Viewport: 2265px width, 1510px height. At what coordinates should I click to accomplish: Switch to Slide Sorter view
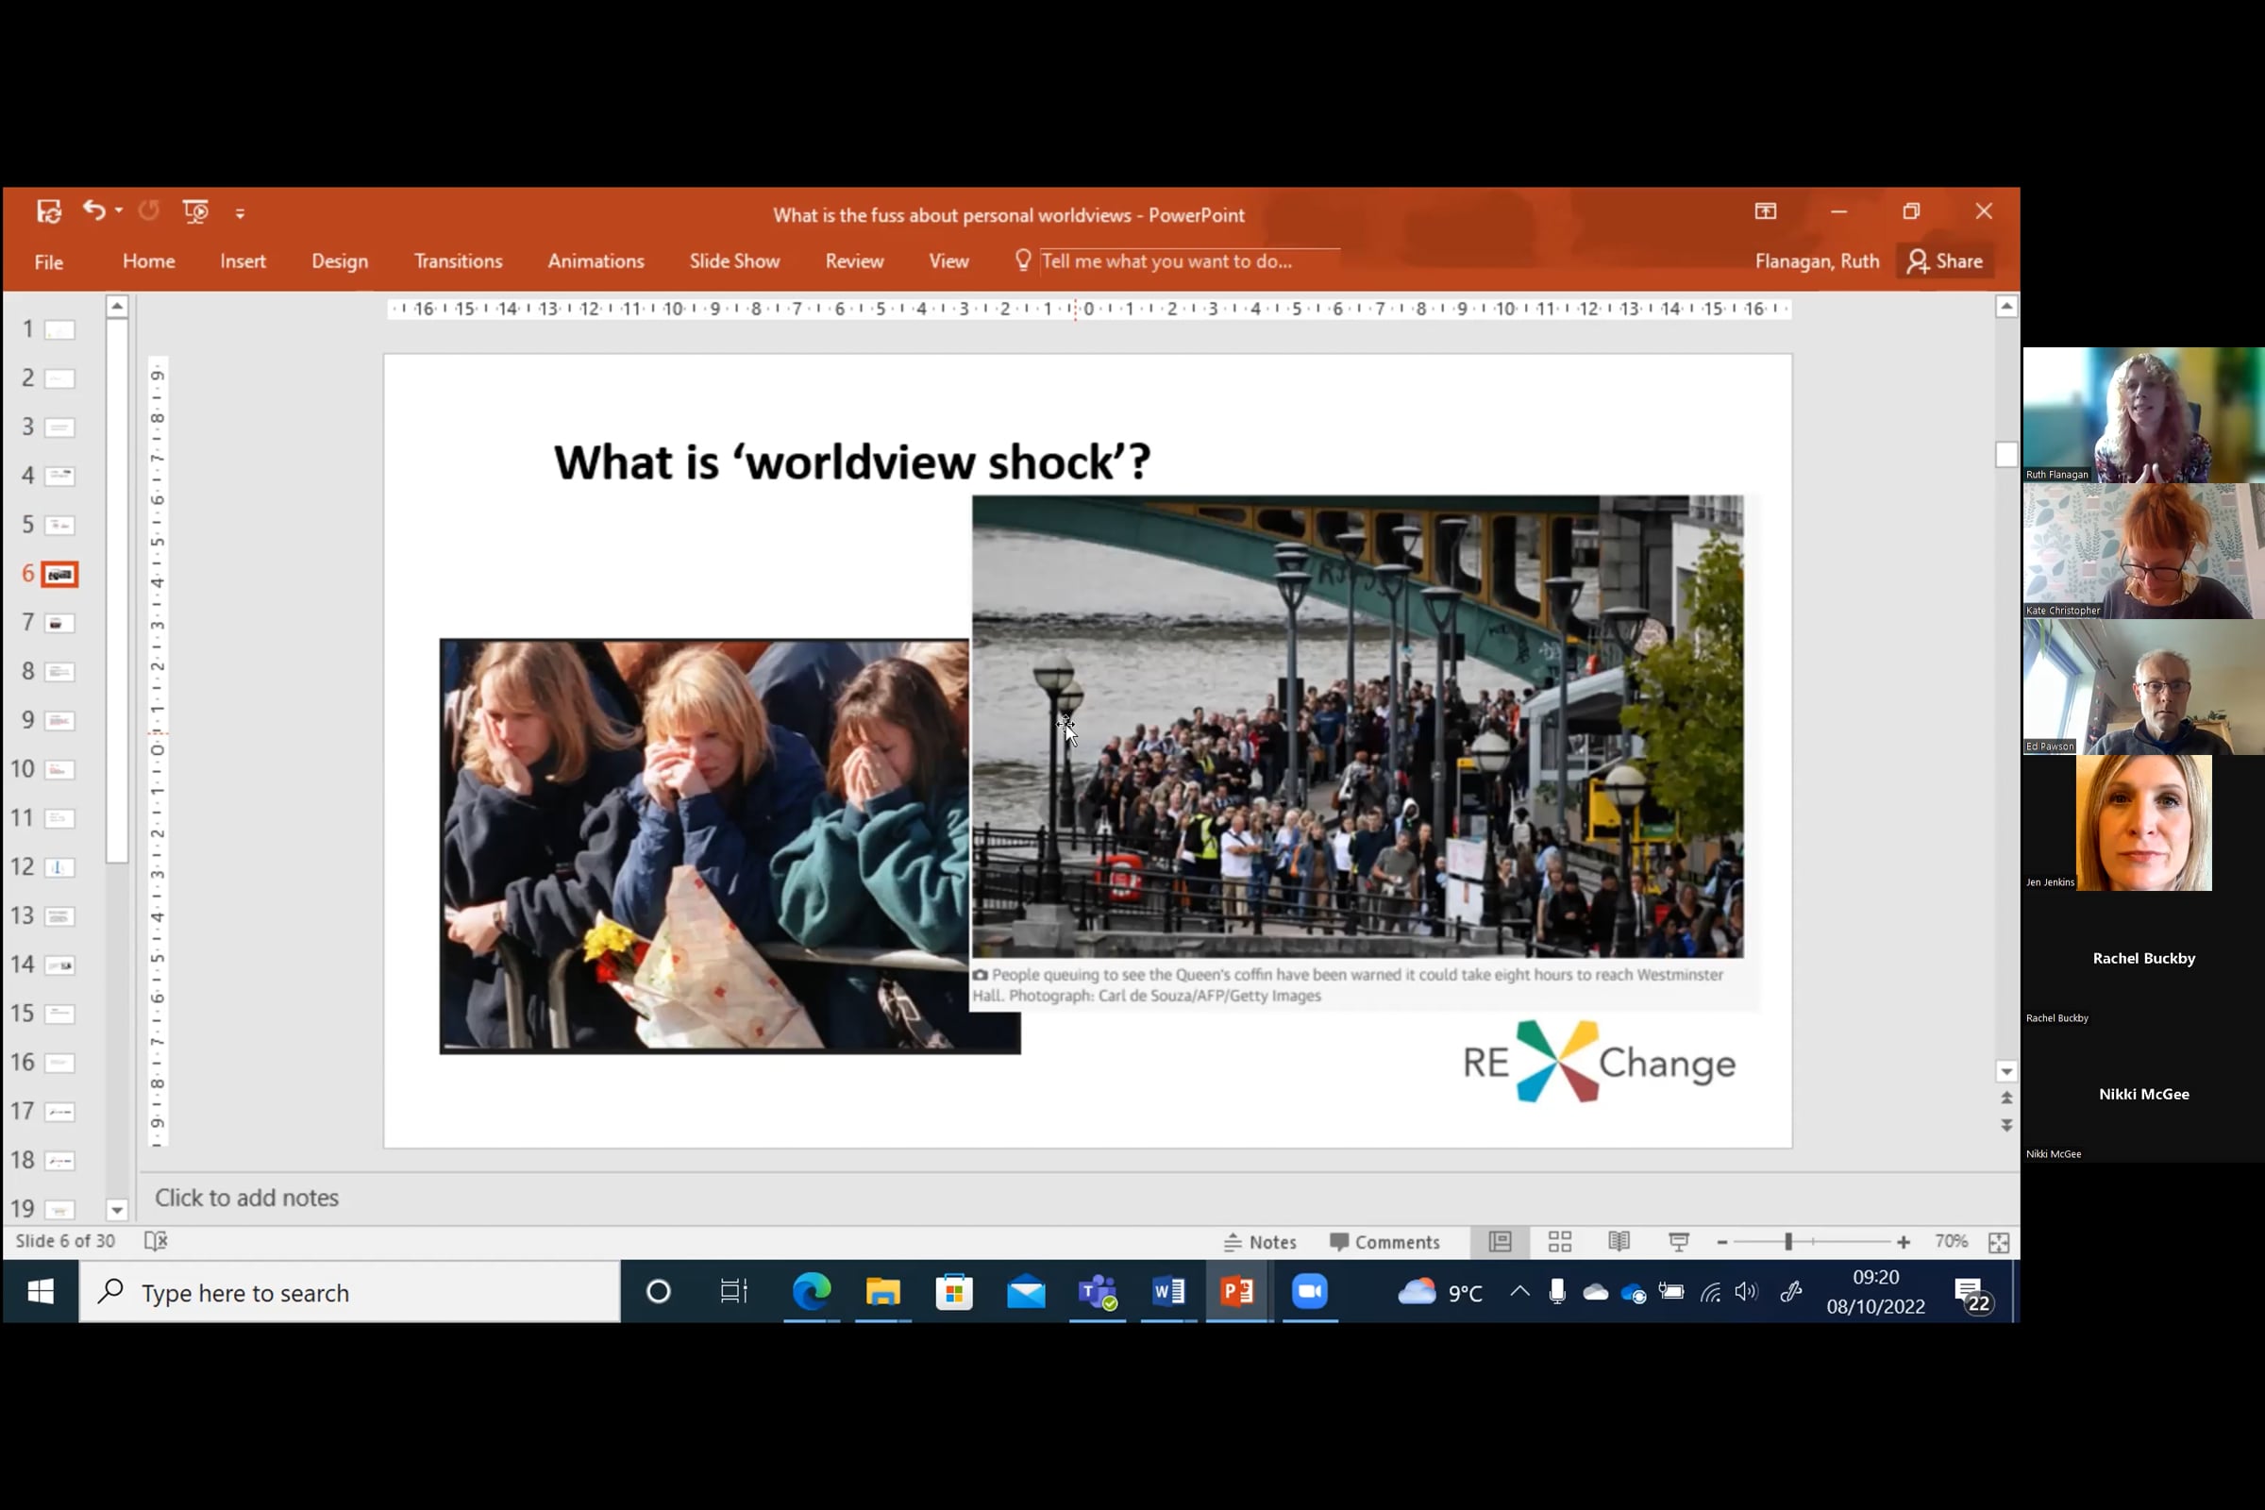pyautogui.click(x=1560, y=1242)
